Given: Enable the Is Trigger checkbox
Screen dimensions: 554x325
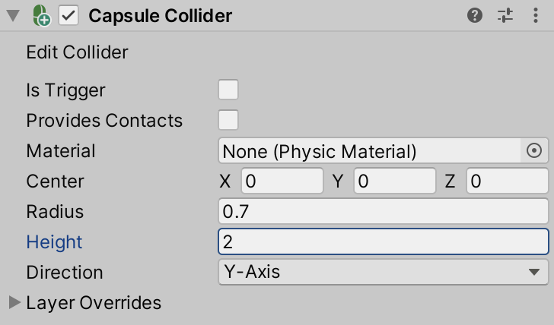Looking at the screenshot, I should click(228, 90).
